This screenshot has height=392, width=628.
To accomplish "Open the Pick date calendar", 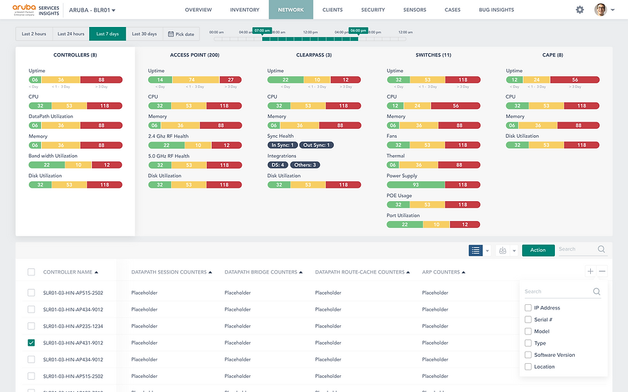I will 181,34.
